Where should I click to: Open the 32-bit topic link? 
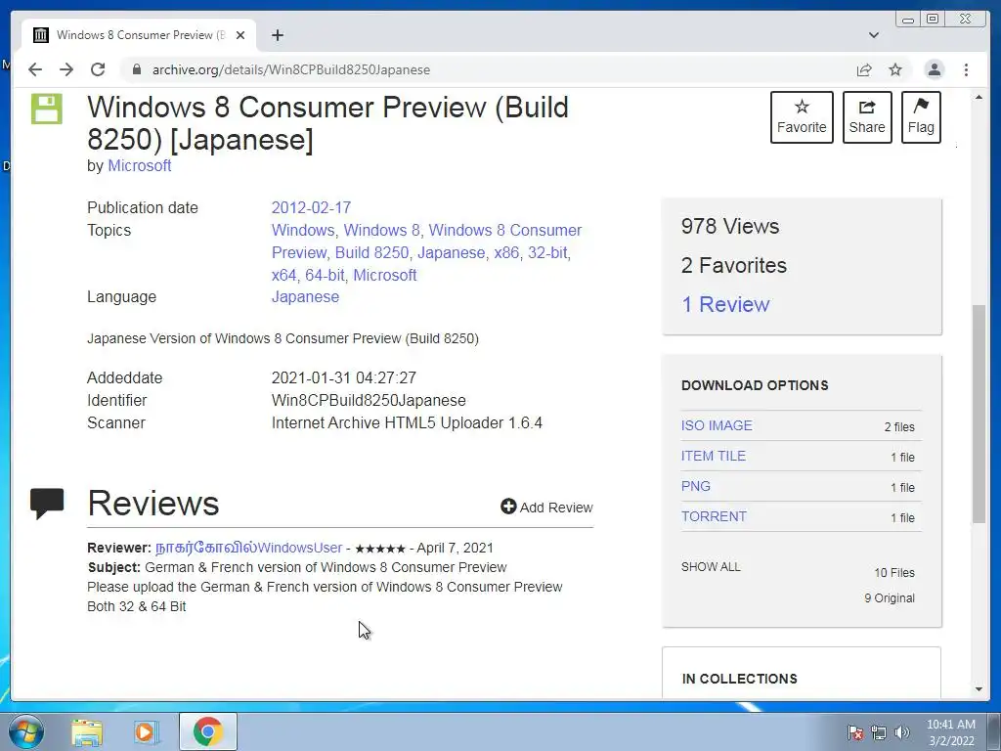click(x=547, y=253)
